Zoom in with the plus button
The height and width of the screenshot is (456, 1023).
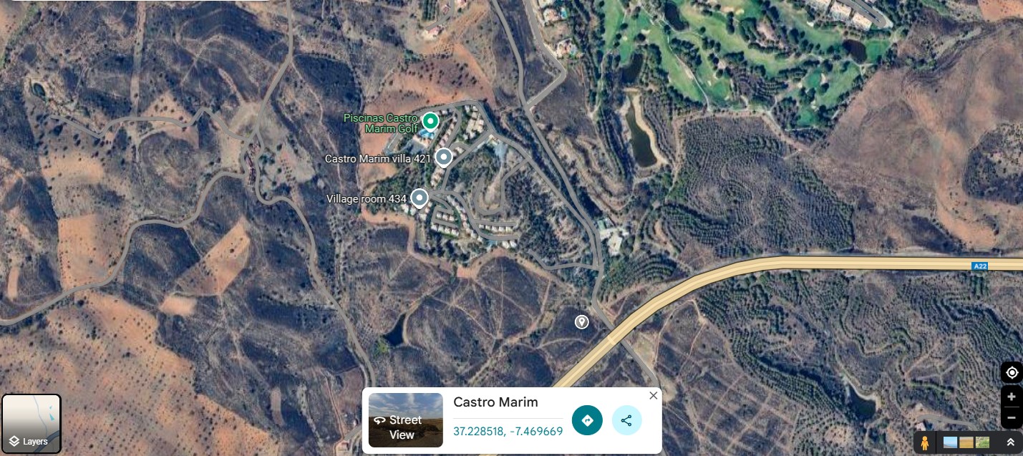(x=1012, y=397)
